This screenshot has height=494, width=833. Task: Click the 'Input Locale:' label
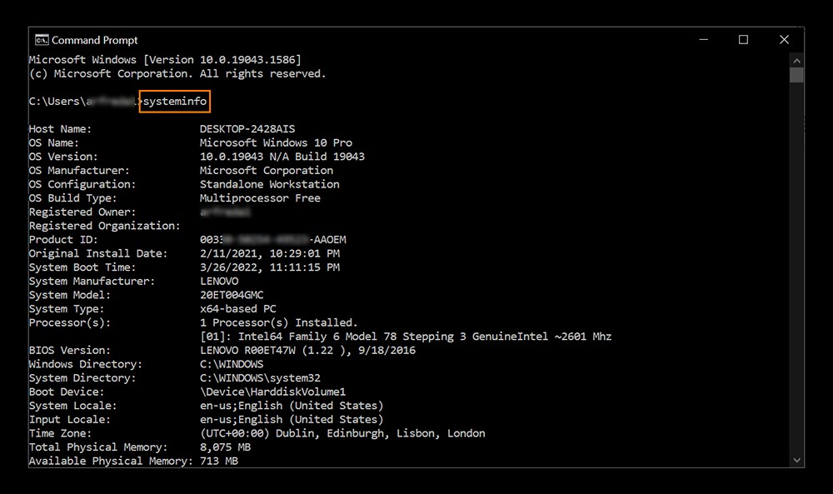coord(70,419)
